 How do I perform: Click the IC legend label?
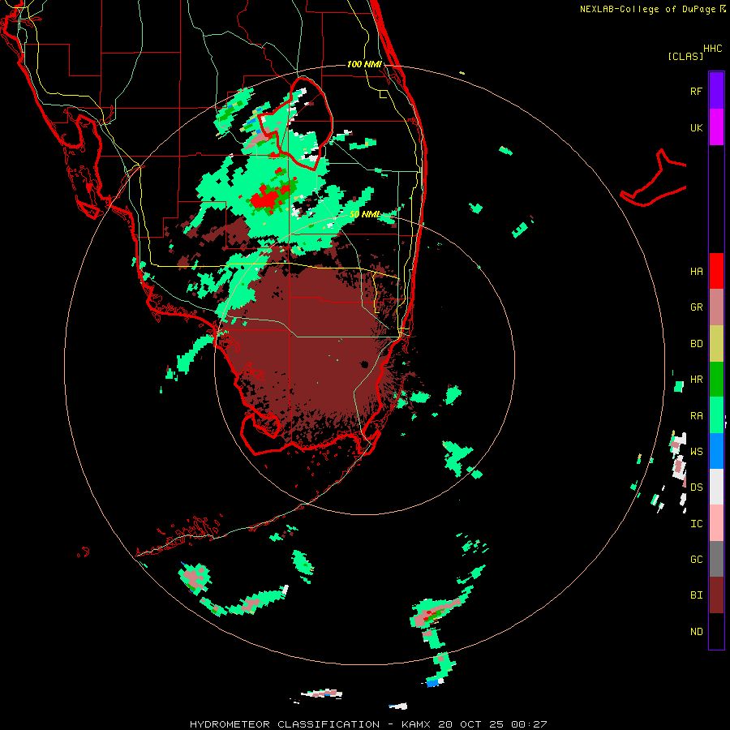coord(696,524)
